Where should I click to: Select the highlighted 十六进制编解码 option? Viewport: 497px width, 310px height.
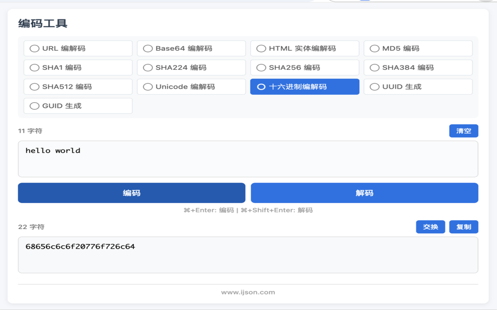(305, 87)
